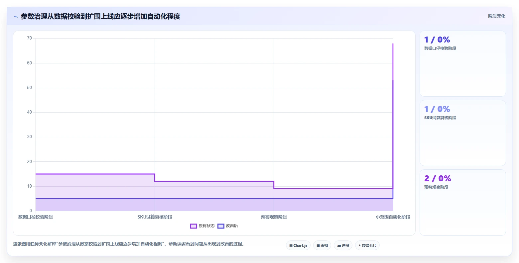Click the 改善后 legend label
Image resolution: width=519 pixels, height=263 pixels.
coord(232,226)
